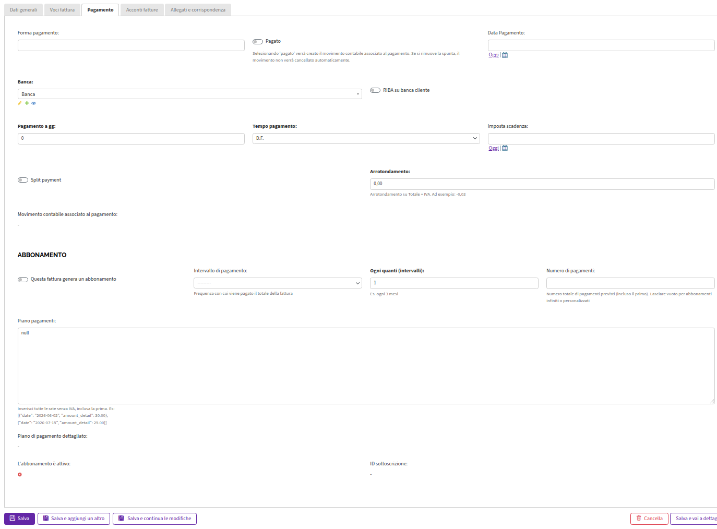Click the Piano pagamenti textarea resize handle

(712, 401)
